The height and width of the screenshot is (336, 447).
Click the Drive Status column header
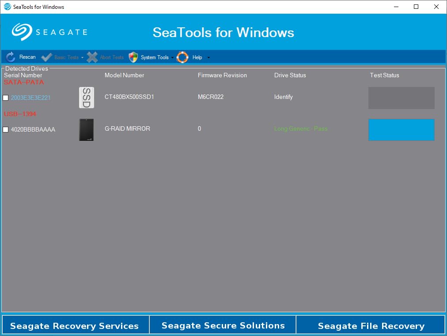pos(290,75)
